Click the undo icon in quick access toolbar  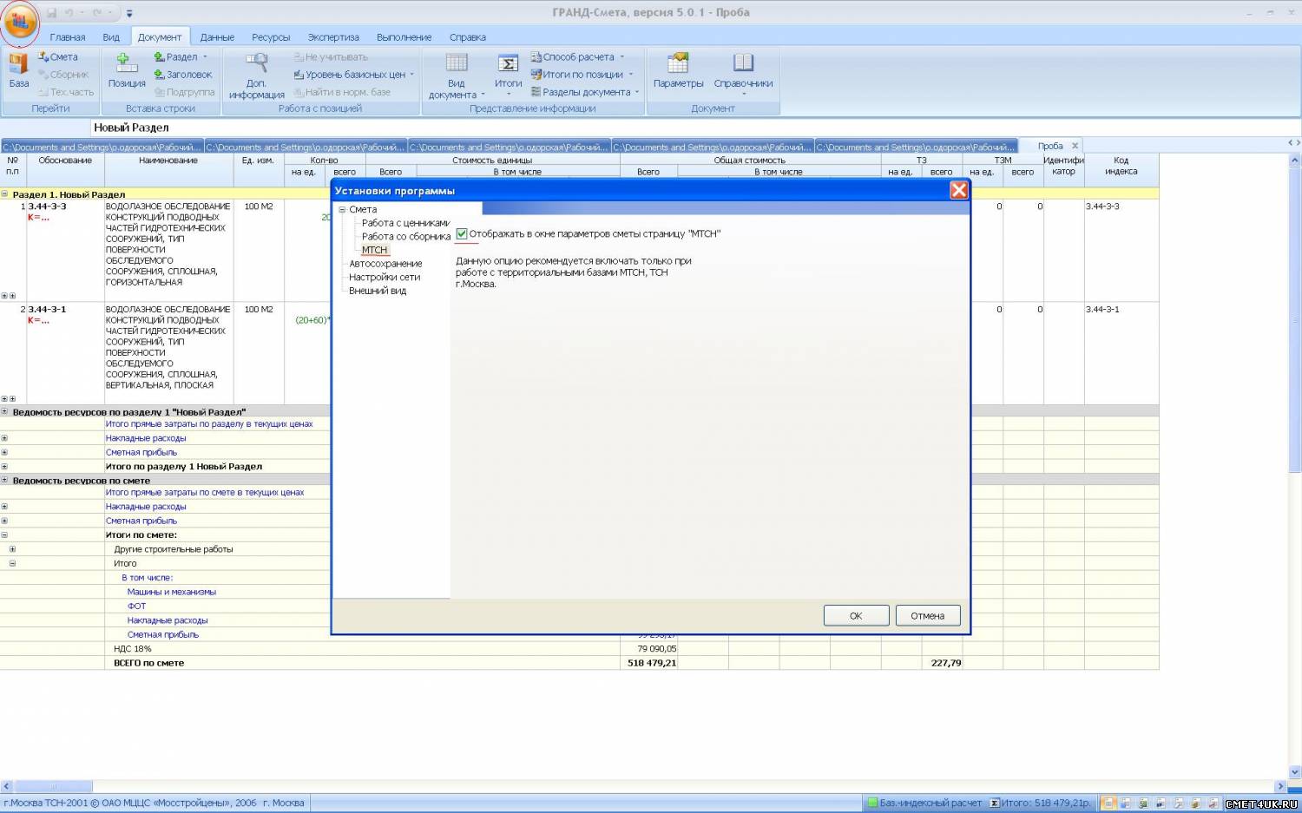tap(69, 13)
